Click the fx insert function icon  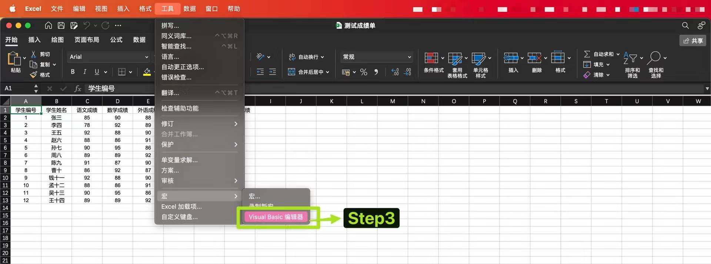pos(77,88)
